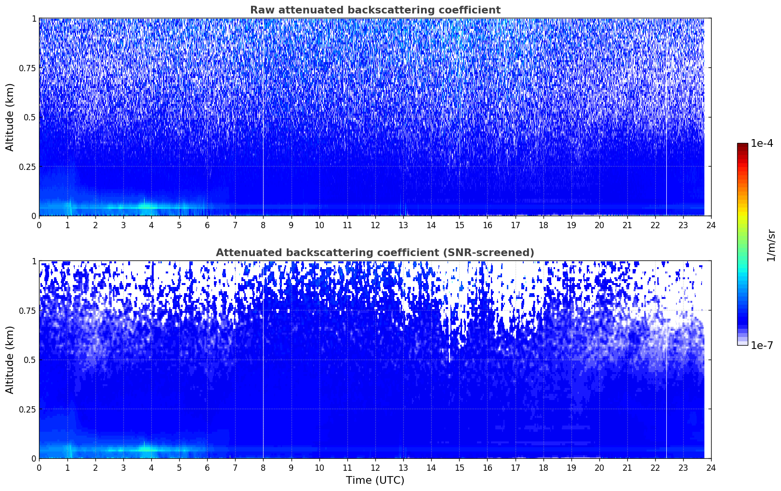Screen dimensions: 781x491
Task: Click the '1e-7' label on the colorbar
Action: 762,345
